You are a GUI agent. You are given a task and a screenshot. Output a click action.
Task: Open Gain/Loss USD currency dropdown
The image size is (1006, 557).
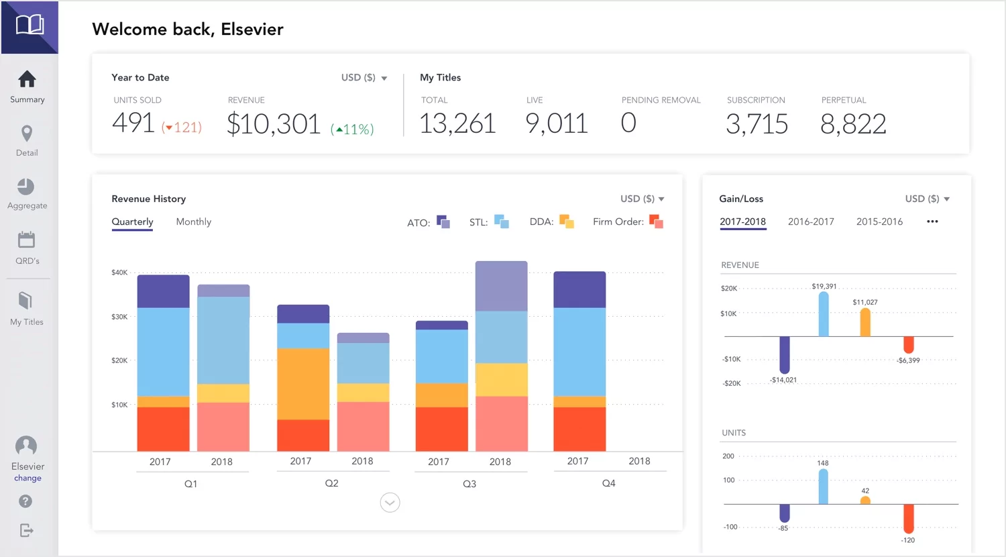click(928, 199)
